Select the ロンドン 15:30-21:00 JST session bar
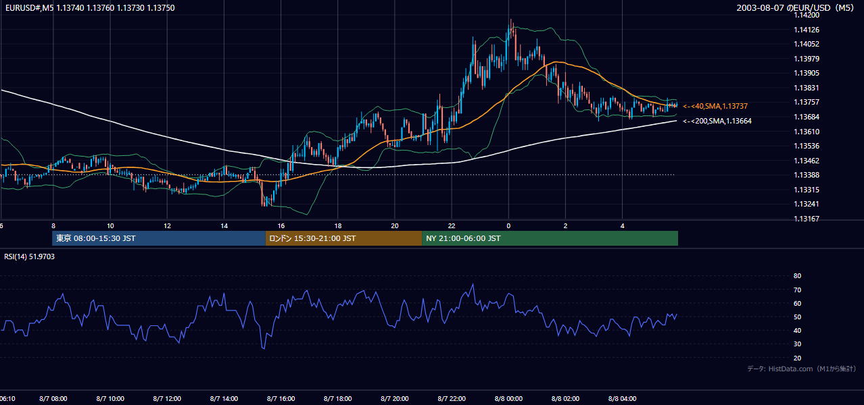864x405 pixels. pyautogui.click(x=343, y=238)
